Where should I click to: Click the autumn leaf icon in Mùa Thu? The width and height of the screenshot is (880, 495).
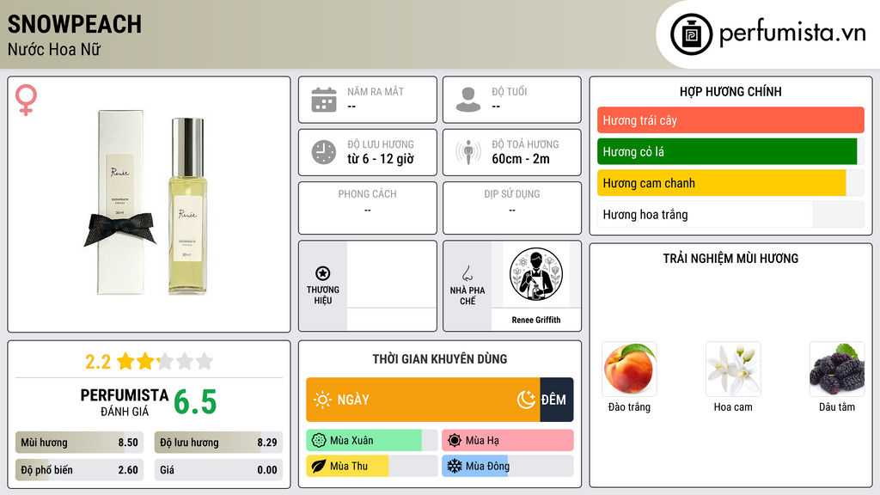coord(319,466)
